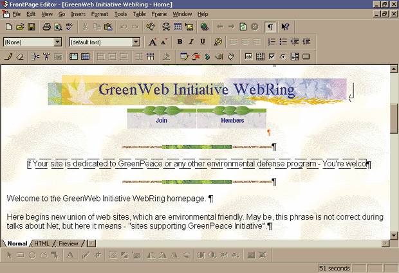Open the Text Color palette icon

(x=218, y=42)
